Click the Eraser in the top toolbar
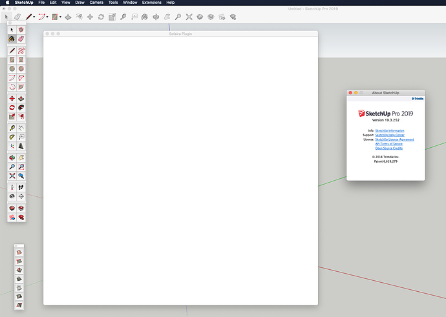Image resolution: width=446 pixels, height=317 pixels. pyautogui.click(x=17, y=17)
